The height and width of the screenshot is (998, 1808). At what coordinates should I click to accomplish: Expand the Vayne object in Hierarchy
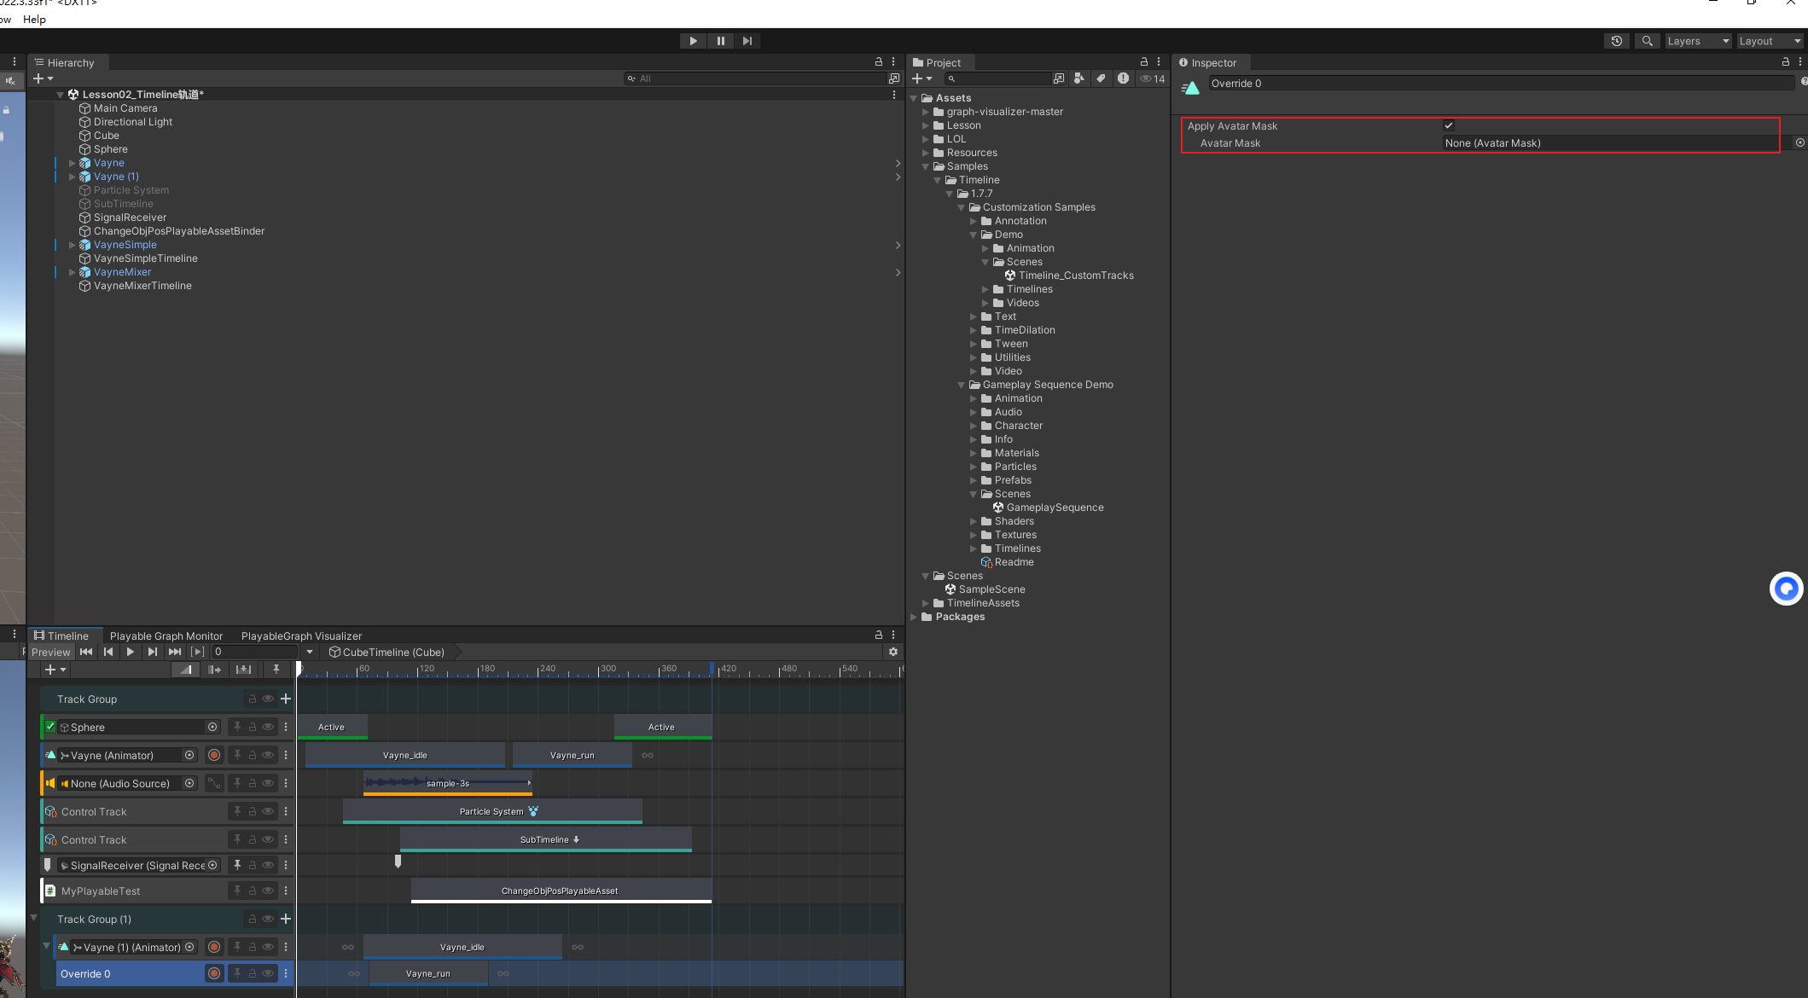tap(72, 163)
